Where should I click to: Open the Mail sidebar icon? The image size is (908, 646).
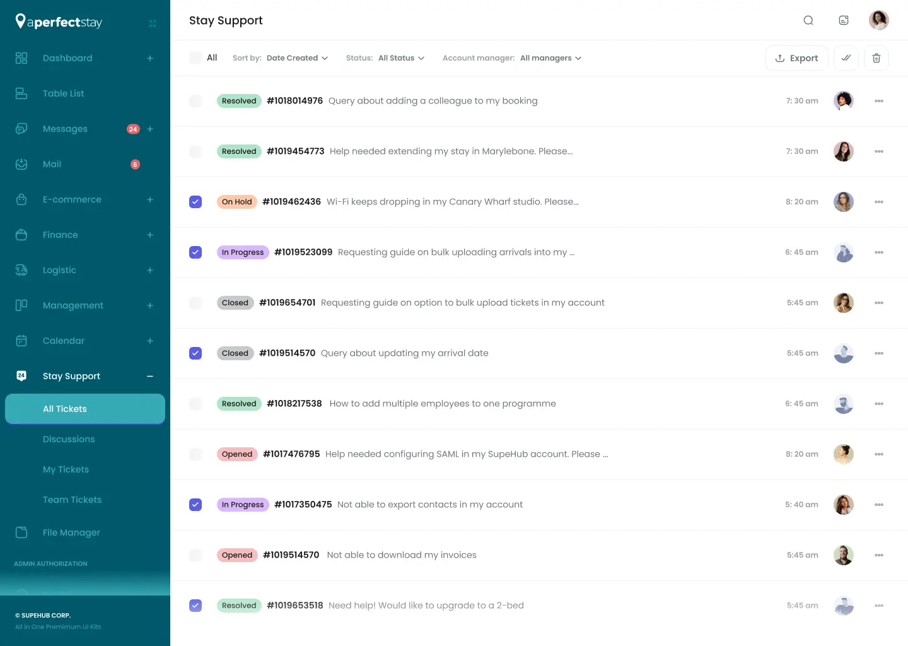(x=21, y=164)
